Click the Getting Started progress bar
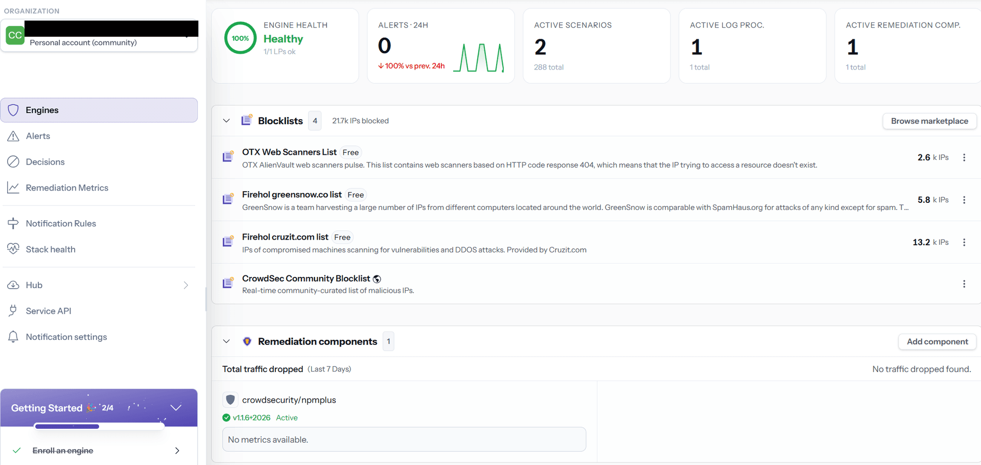 (99, 426)
